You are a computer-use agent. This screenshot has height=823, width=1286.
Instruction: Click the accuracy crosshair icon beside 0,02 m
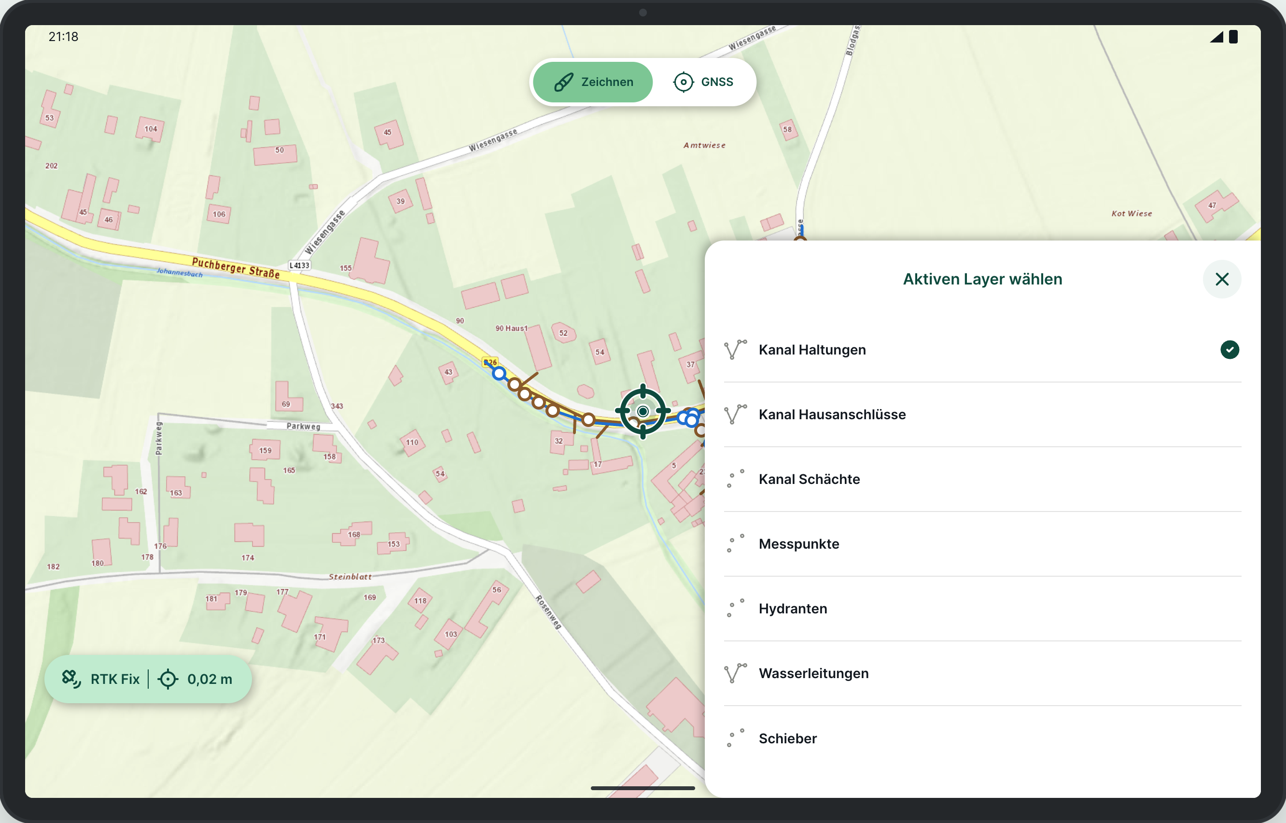[168, 679]
